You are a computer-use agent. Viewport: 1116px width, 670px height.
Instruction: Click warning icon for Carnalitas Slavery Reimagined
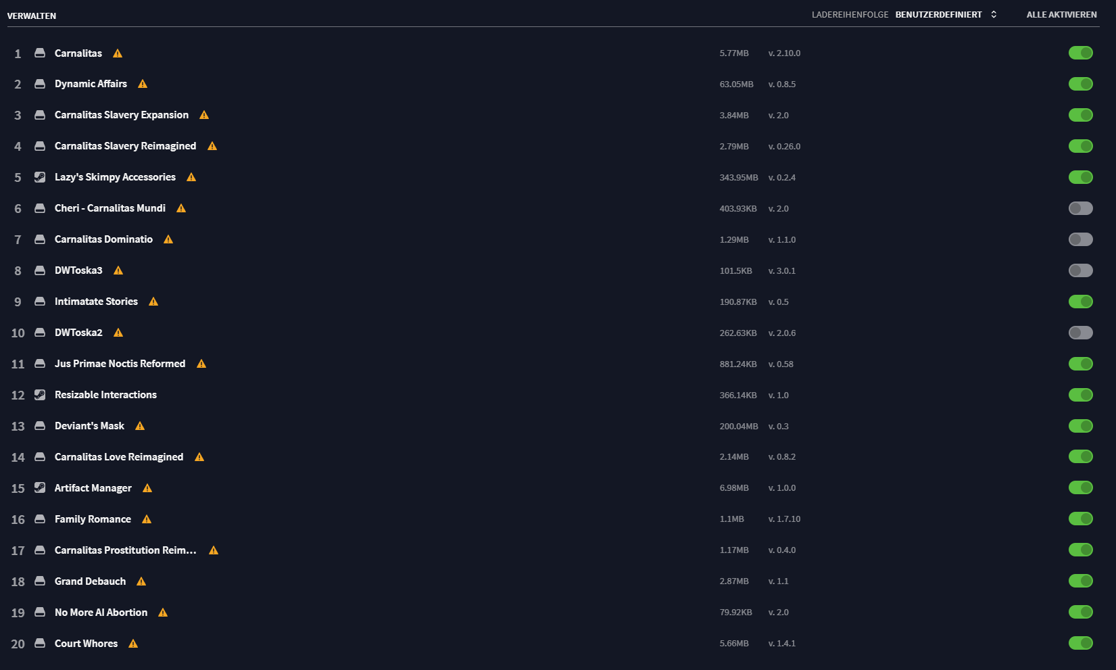(x=212, y=147)
